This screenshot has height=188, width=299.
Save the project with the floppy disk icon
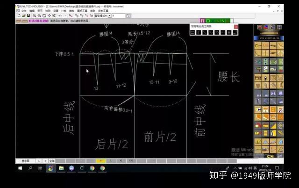pos(28,15)
